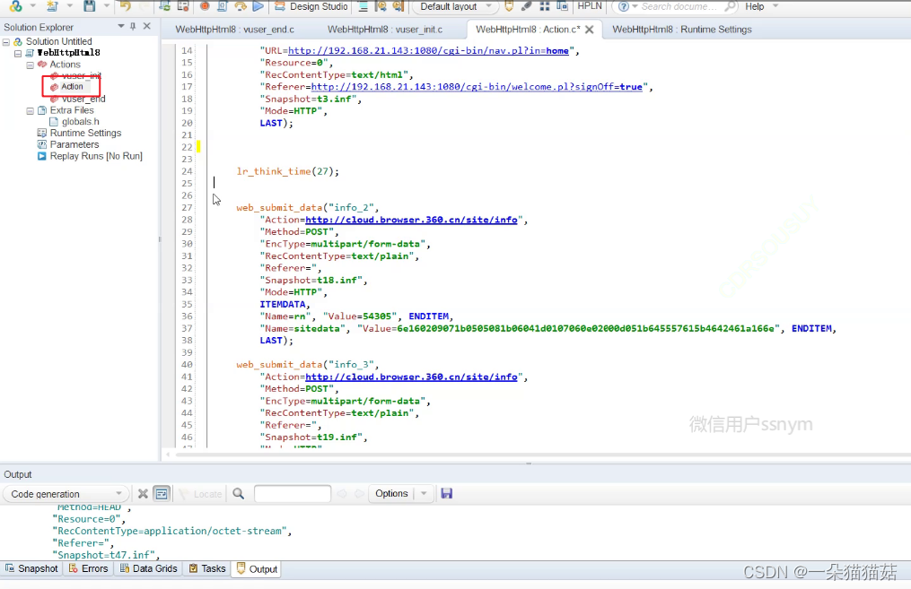The width and height of the screenshot is (911, 589).
Task: Select the Action item in Solution Explorer
Action: point(72,86)
